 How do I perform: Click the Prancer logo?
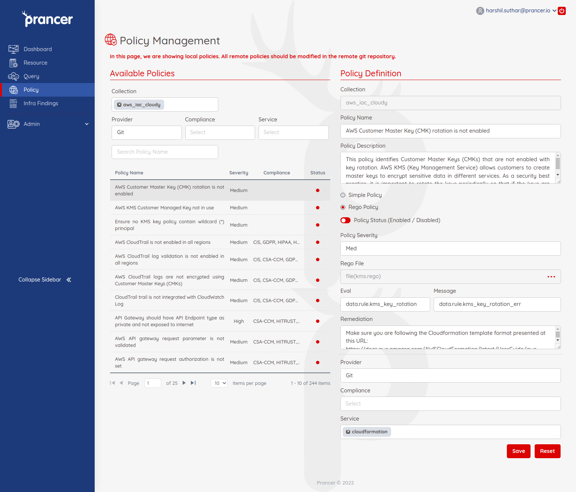47,18
